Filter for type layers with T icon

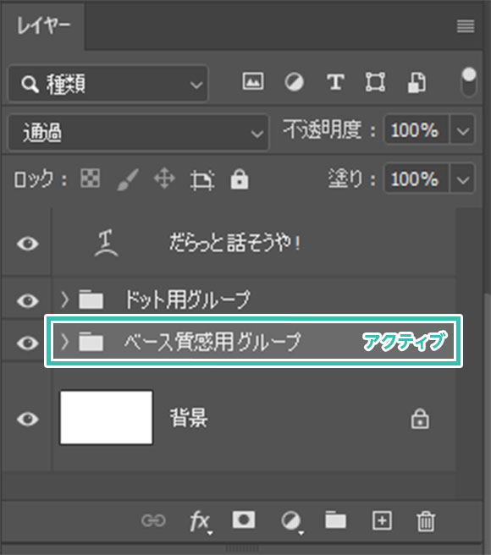tap(335, 82)
